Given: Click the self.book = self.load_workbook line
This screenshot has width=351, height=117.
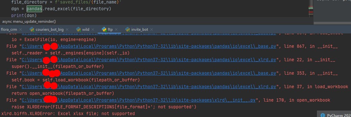Looking at the screenshot, I should (x=76, y=80).
